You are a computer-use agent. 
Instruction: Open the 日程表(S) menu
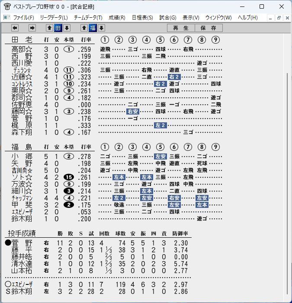click(x=142, y=18)
